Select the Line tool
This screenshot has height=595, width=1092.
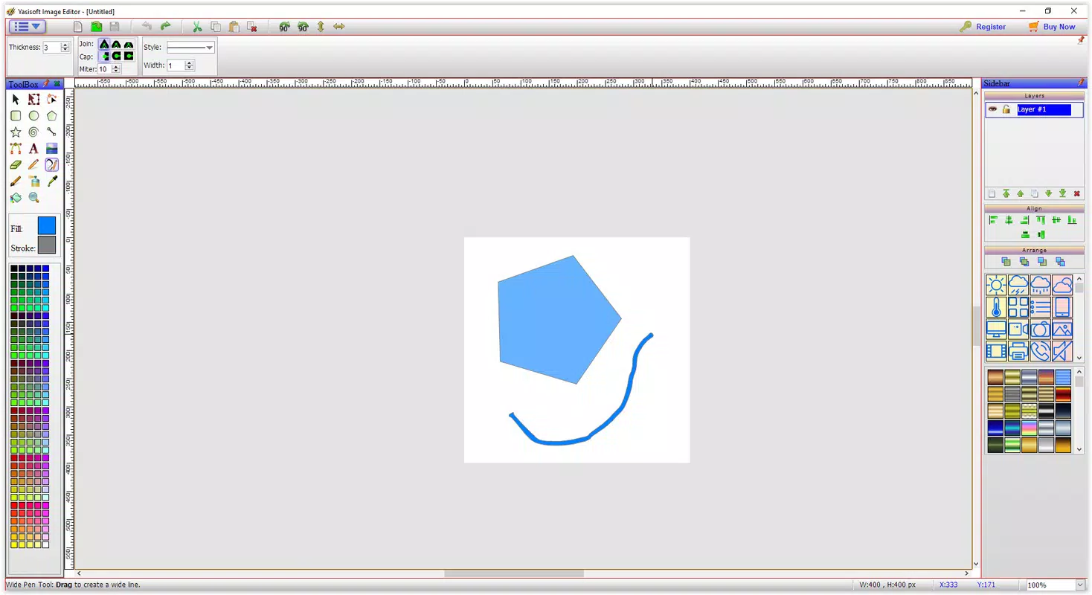(x=51, y=132)
